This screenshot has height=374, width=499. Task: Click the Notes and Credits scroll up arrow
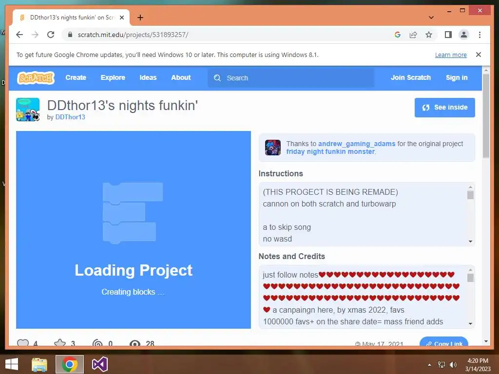470,270
